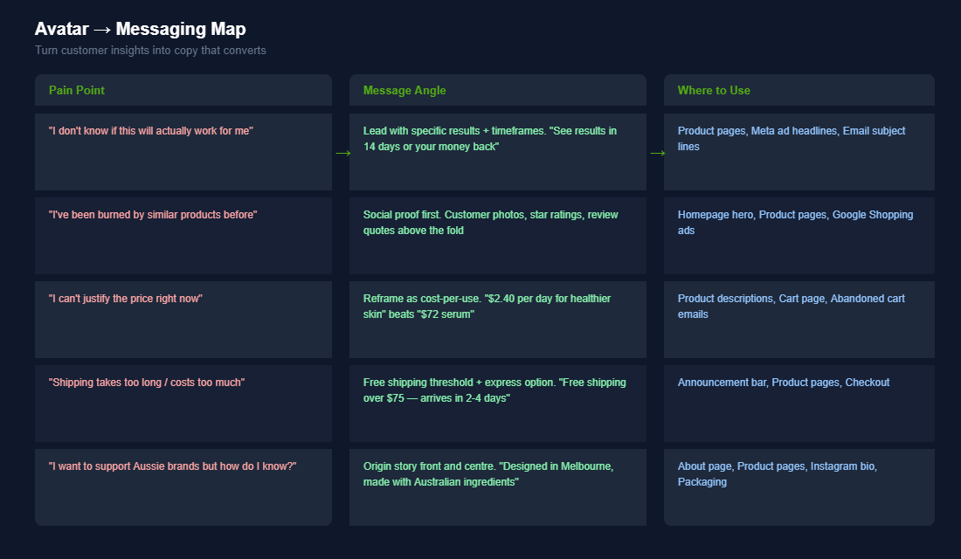
Task: Select the free shipping threshold message angle
Action: 497,404
